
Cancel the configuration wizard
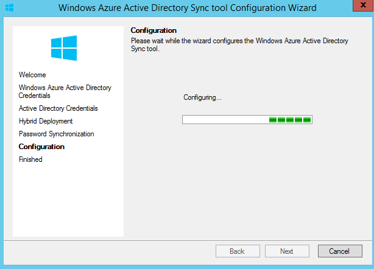(x=340, y=251)
